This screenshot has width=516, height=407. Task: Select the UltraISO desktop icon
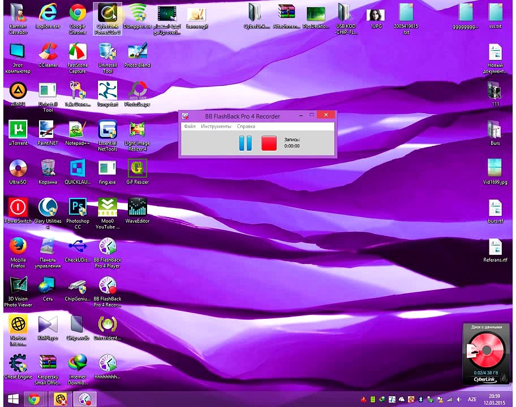click(18, 172)
